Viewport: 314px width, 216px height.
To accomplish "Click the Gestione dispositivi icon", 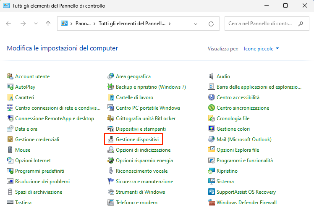I will [111, 140].
